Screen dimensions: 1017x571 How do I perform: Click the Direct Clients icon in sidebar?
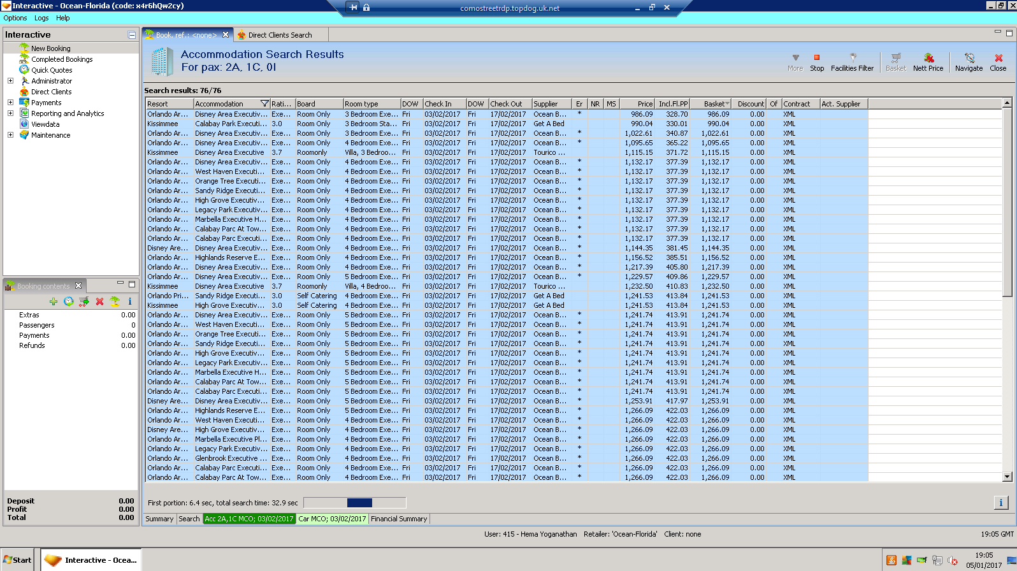coord(24,92)
